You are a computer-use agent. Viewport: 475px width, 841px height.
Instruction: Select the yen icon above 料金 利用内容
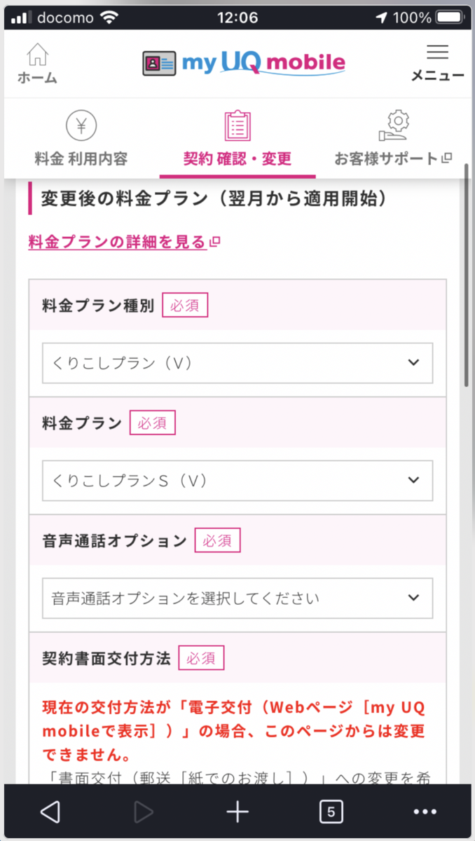[x=81, y=125]
